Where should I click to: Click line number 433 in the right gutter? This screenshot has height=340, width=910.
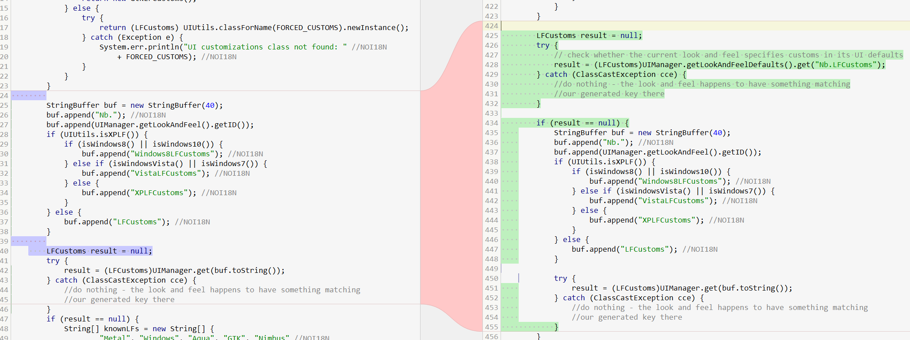(x=491, y=113)
